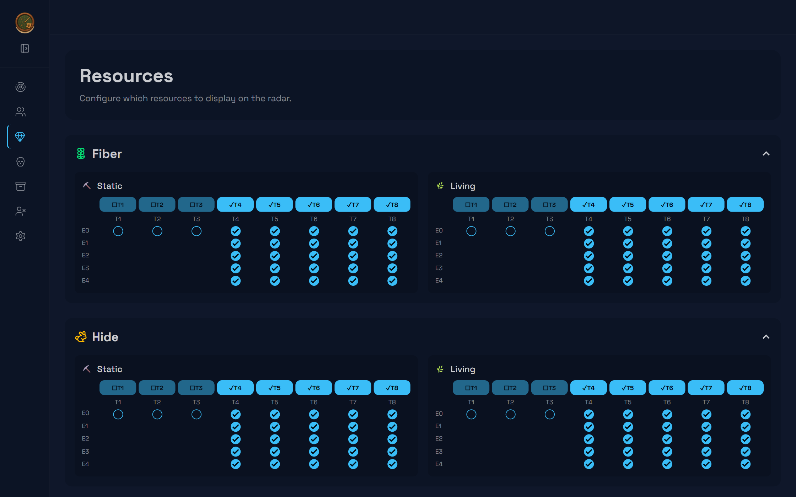Click the Fiber section header title
The height and width of the screenshot is (497, 796).
(x=107, y=154)
